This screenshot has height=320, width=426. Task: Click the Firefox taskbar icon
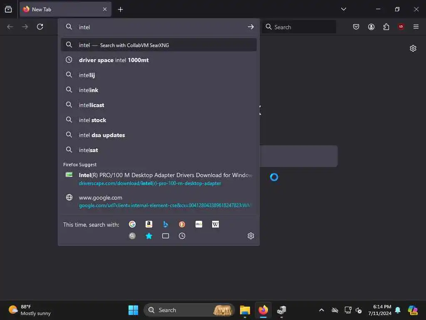pos(263,310)
